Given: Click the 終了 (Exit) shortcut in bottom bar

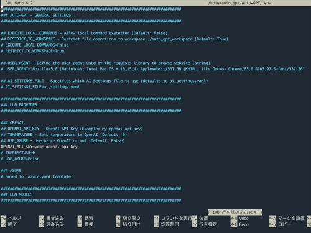Looking at the screenshot, I should 12,224.
